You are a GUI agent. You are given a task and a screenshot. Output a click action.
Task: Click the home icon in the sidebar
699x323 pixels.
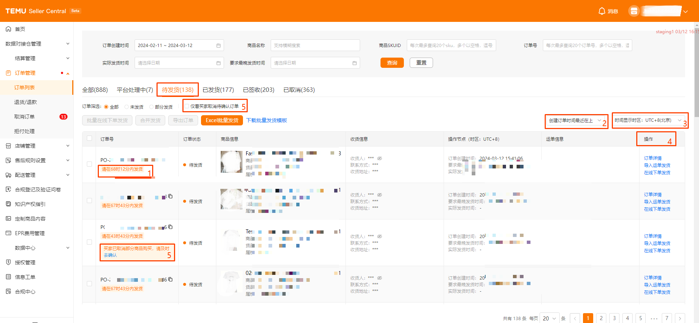click(x=8, y=29)
